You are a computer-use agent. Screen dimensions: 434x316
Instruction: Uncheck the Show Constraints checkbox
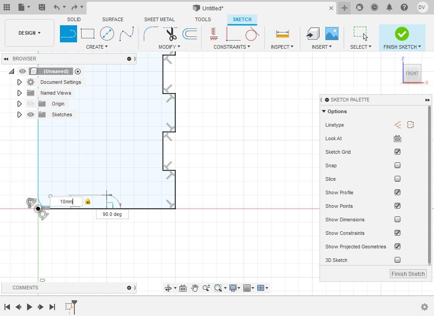(x=397, y=233)
